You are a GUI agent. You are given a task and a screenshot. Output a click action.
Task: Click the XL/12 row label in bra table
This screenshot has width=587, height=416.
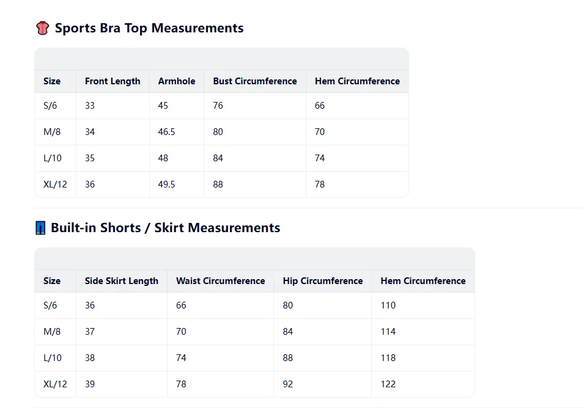[x=55, y=184]
